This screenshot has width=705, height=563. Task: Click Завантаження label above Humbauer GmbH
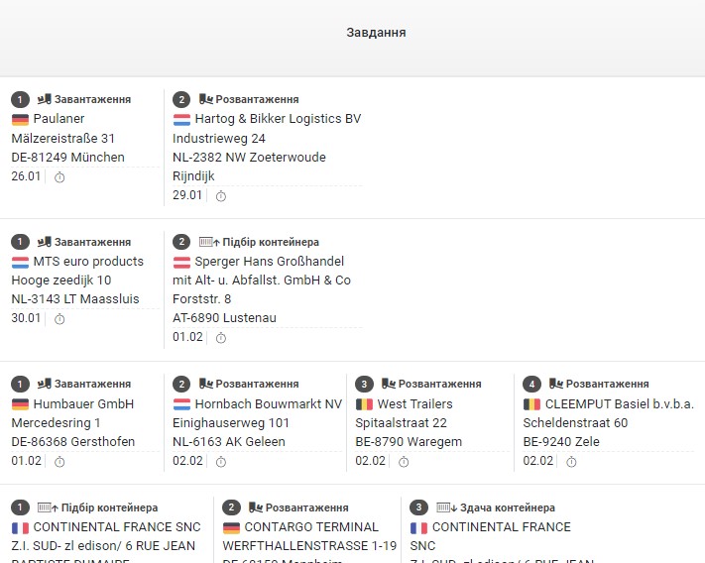(92, 384)
